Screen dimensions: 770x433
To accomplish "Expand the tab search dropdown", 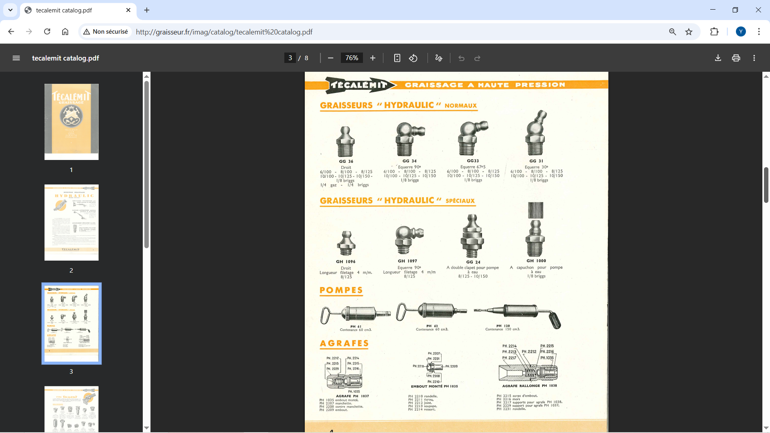I will click(x=10, y=10).
